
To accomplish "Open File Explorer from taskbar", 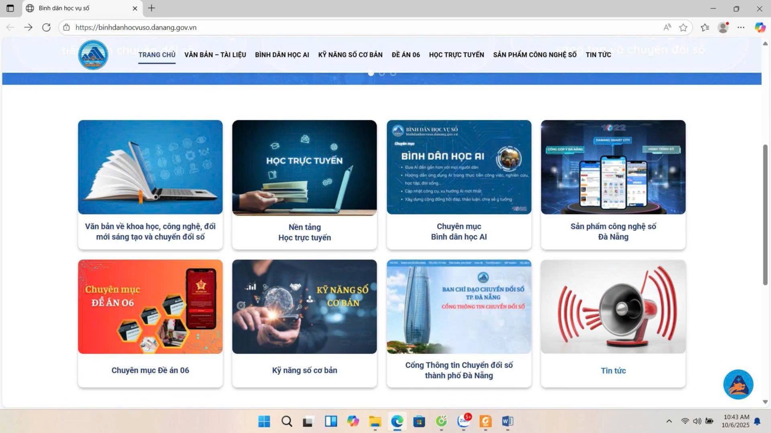I will coord(375,421).
